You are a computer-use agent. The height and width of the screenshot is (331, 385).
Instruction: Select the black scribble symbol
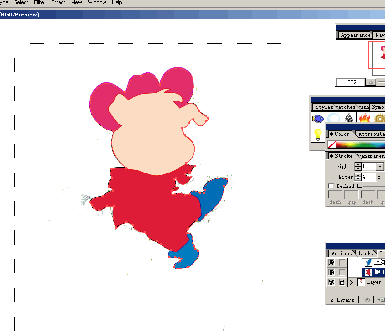coord(349,118)
